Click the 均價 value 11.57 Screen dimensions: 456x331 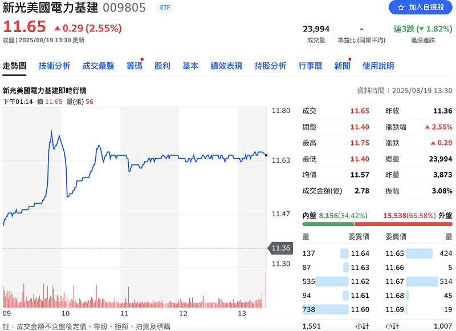(360, 175)
